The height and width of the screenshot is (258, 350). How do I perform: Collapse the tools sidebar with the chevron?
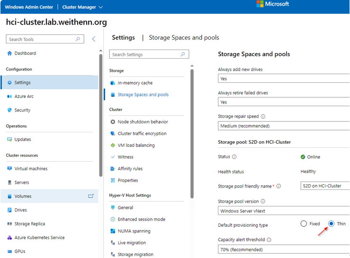(x=94, y=39)
